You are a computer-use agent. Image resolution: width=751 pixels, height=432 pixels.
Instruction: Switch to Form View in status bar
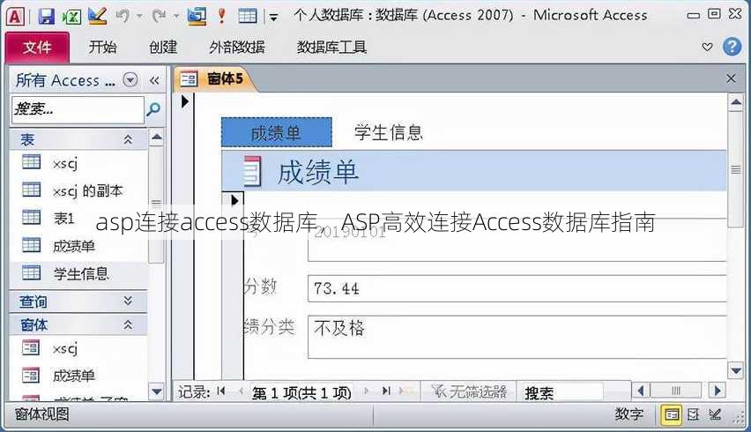(x=671, y=414)
